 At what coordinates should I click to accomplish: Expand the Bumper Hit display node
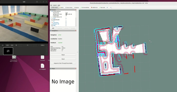(x=51, y=24)
